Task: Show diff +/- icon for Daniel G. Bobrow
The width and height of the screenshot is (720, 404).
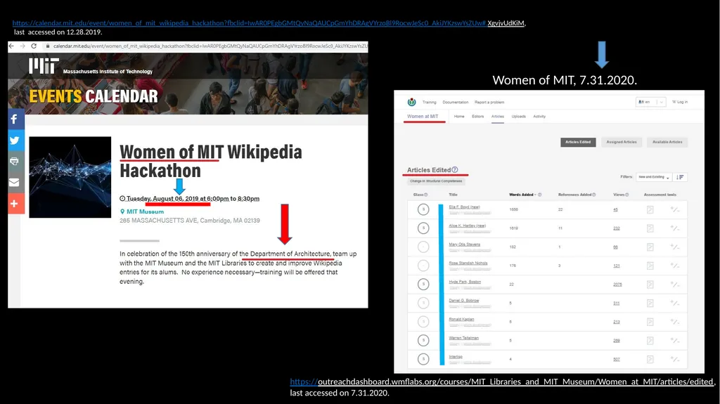Action: click(x=674, y=303)
